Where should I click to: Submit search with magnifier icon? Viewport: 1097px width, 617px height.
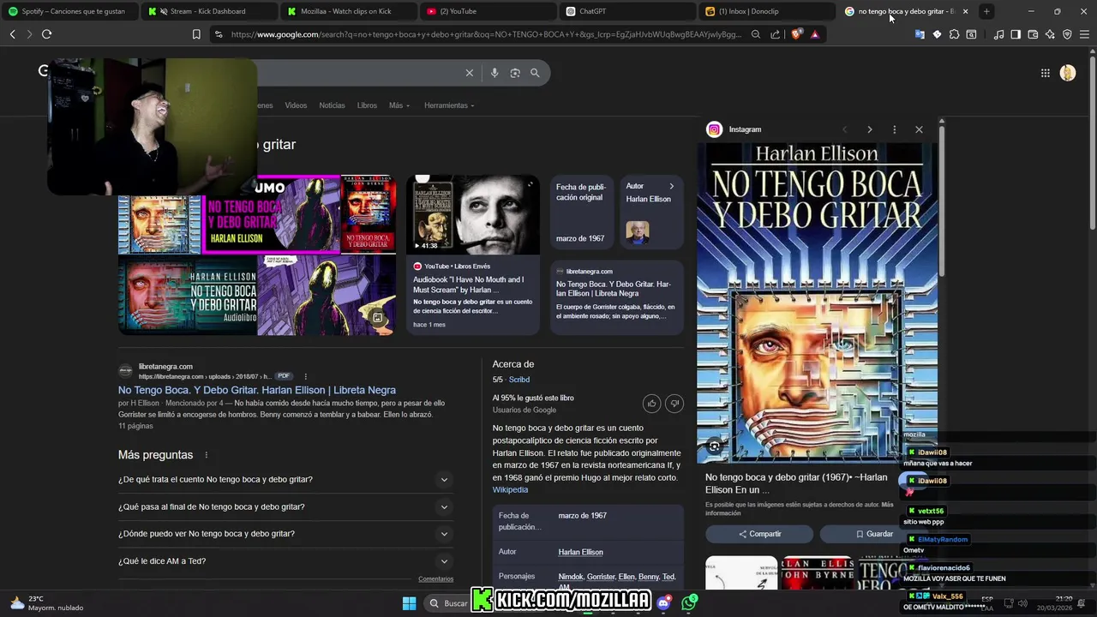pos(535,73)
